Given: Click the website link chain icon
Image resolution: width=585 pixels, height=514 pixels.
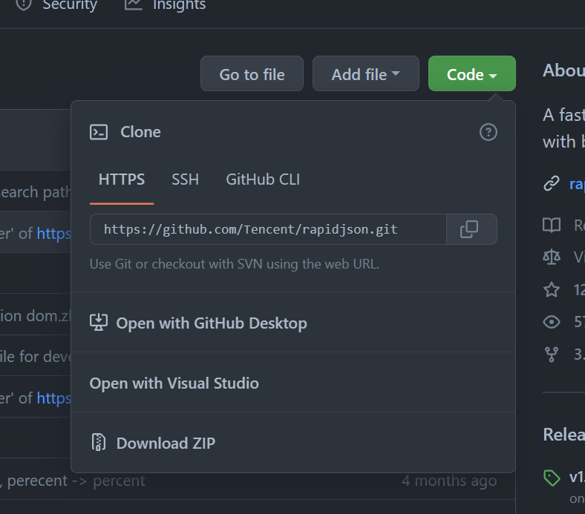Looking at the screenshot, I should pos(552,183).
